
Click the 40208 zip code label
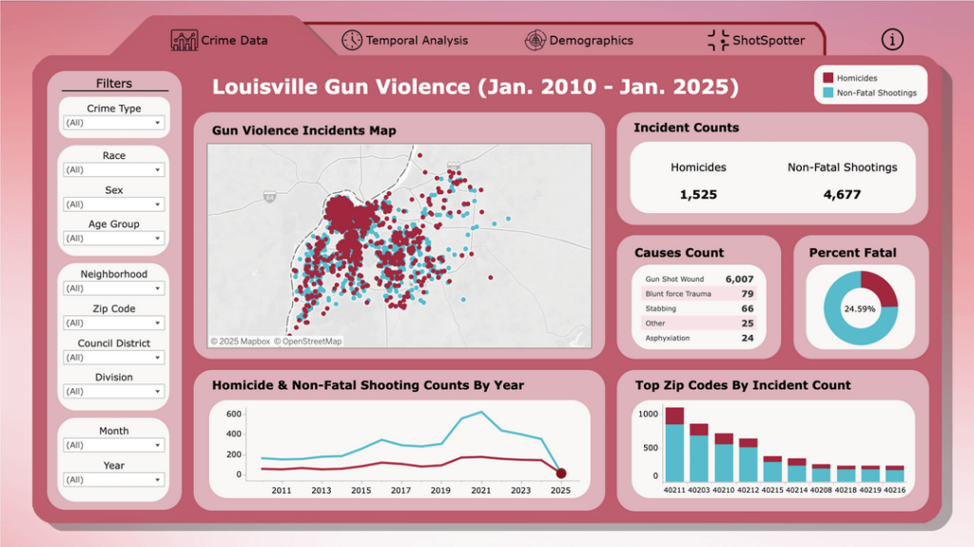(821, 491)
